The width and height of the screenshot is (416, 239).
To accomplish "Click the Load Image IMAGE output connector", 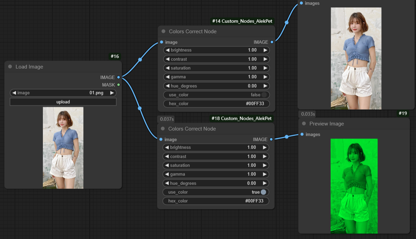I will 118,77.
